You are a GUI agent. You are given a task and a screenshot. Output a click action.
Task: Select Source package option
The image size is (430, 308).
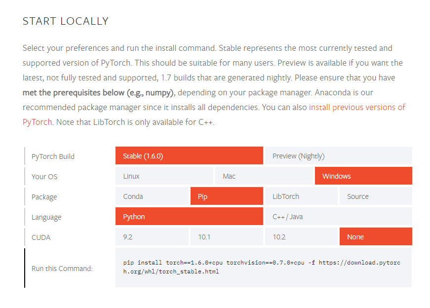376,196
